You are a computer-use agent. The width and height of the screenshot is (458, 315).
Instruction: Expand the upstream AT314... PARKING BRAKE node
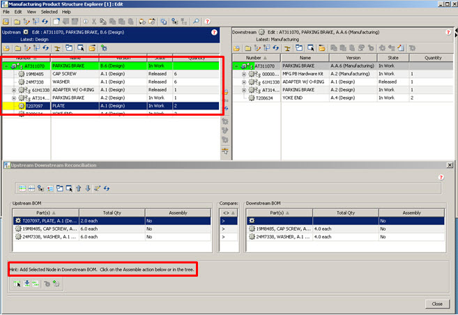pyautogui.click(x=14, y=98)
